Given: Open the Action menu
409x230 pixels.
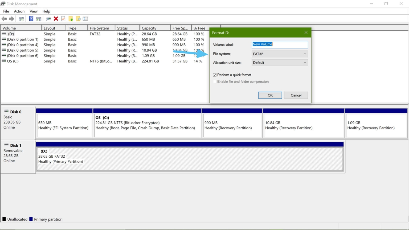Looking at the screenshot, I should 19,11.
